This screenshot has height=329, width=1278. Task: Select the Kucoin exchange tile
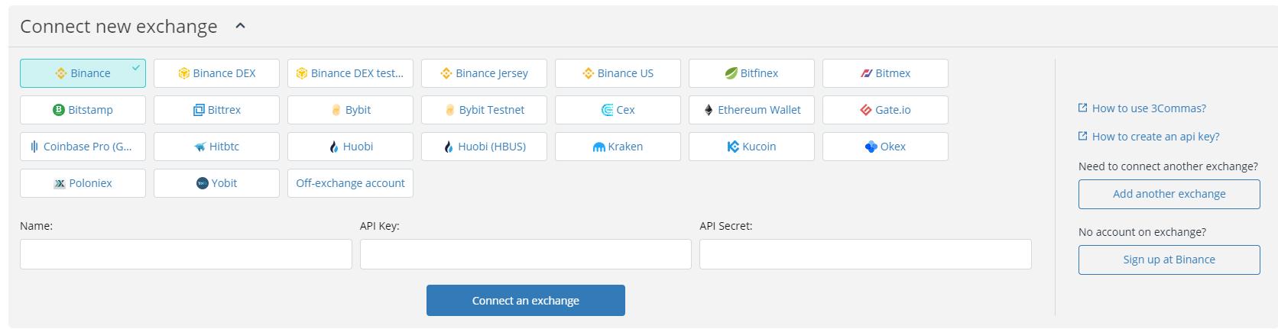751,147
